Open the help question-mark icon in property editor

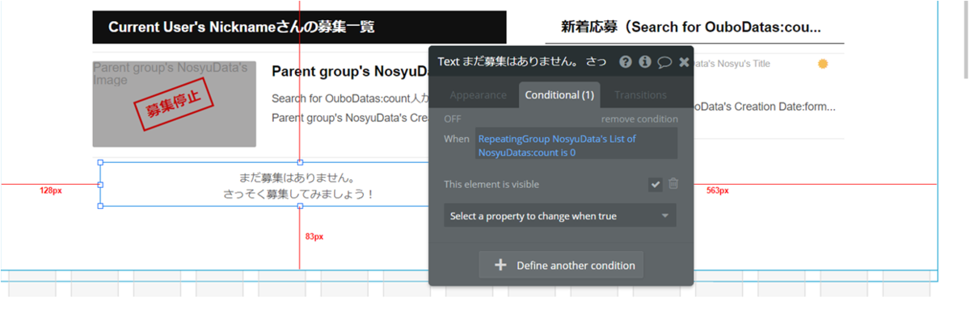[626, 61]
